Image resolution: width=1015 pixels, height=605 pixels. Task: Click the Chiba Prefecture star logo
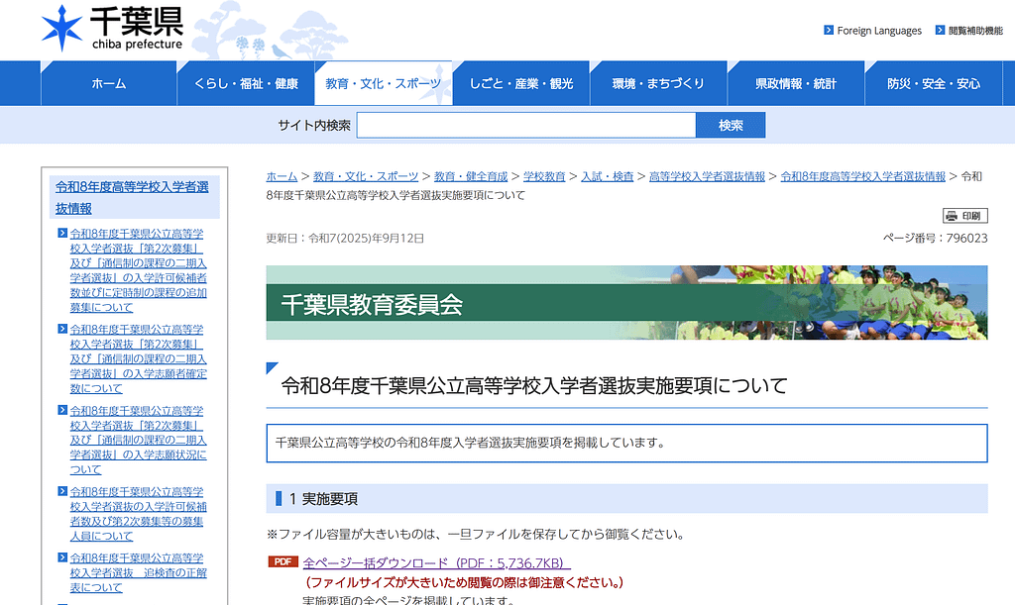[61, 29]
